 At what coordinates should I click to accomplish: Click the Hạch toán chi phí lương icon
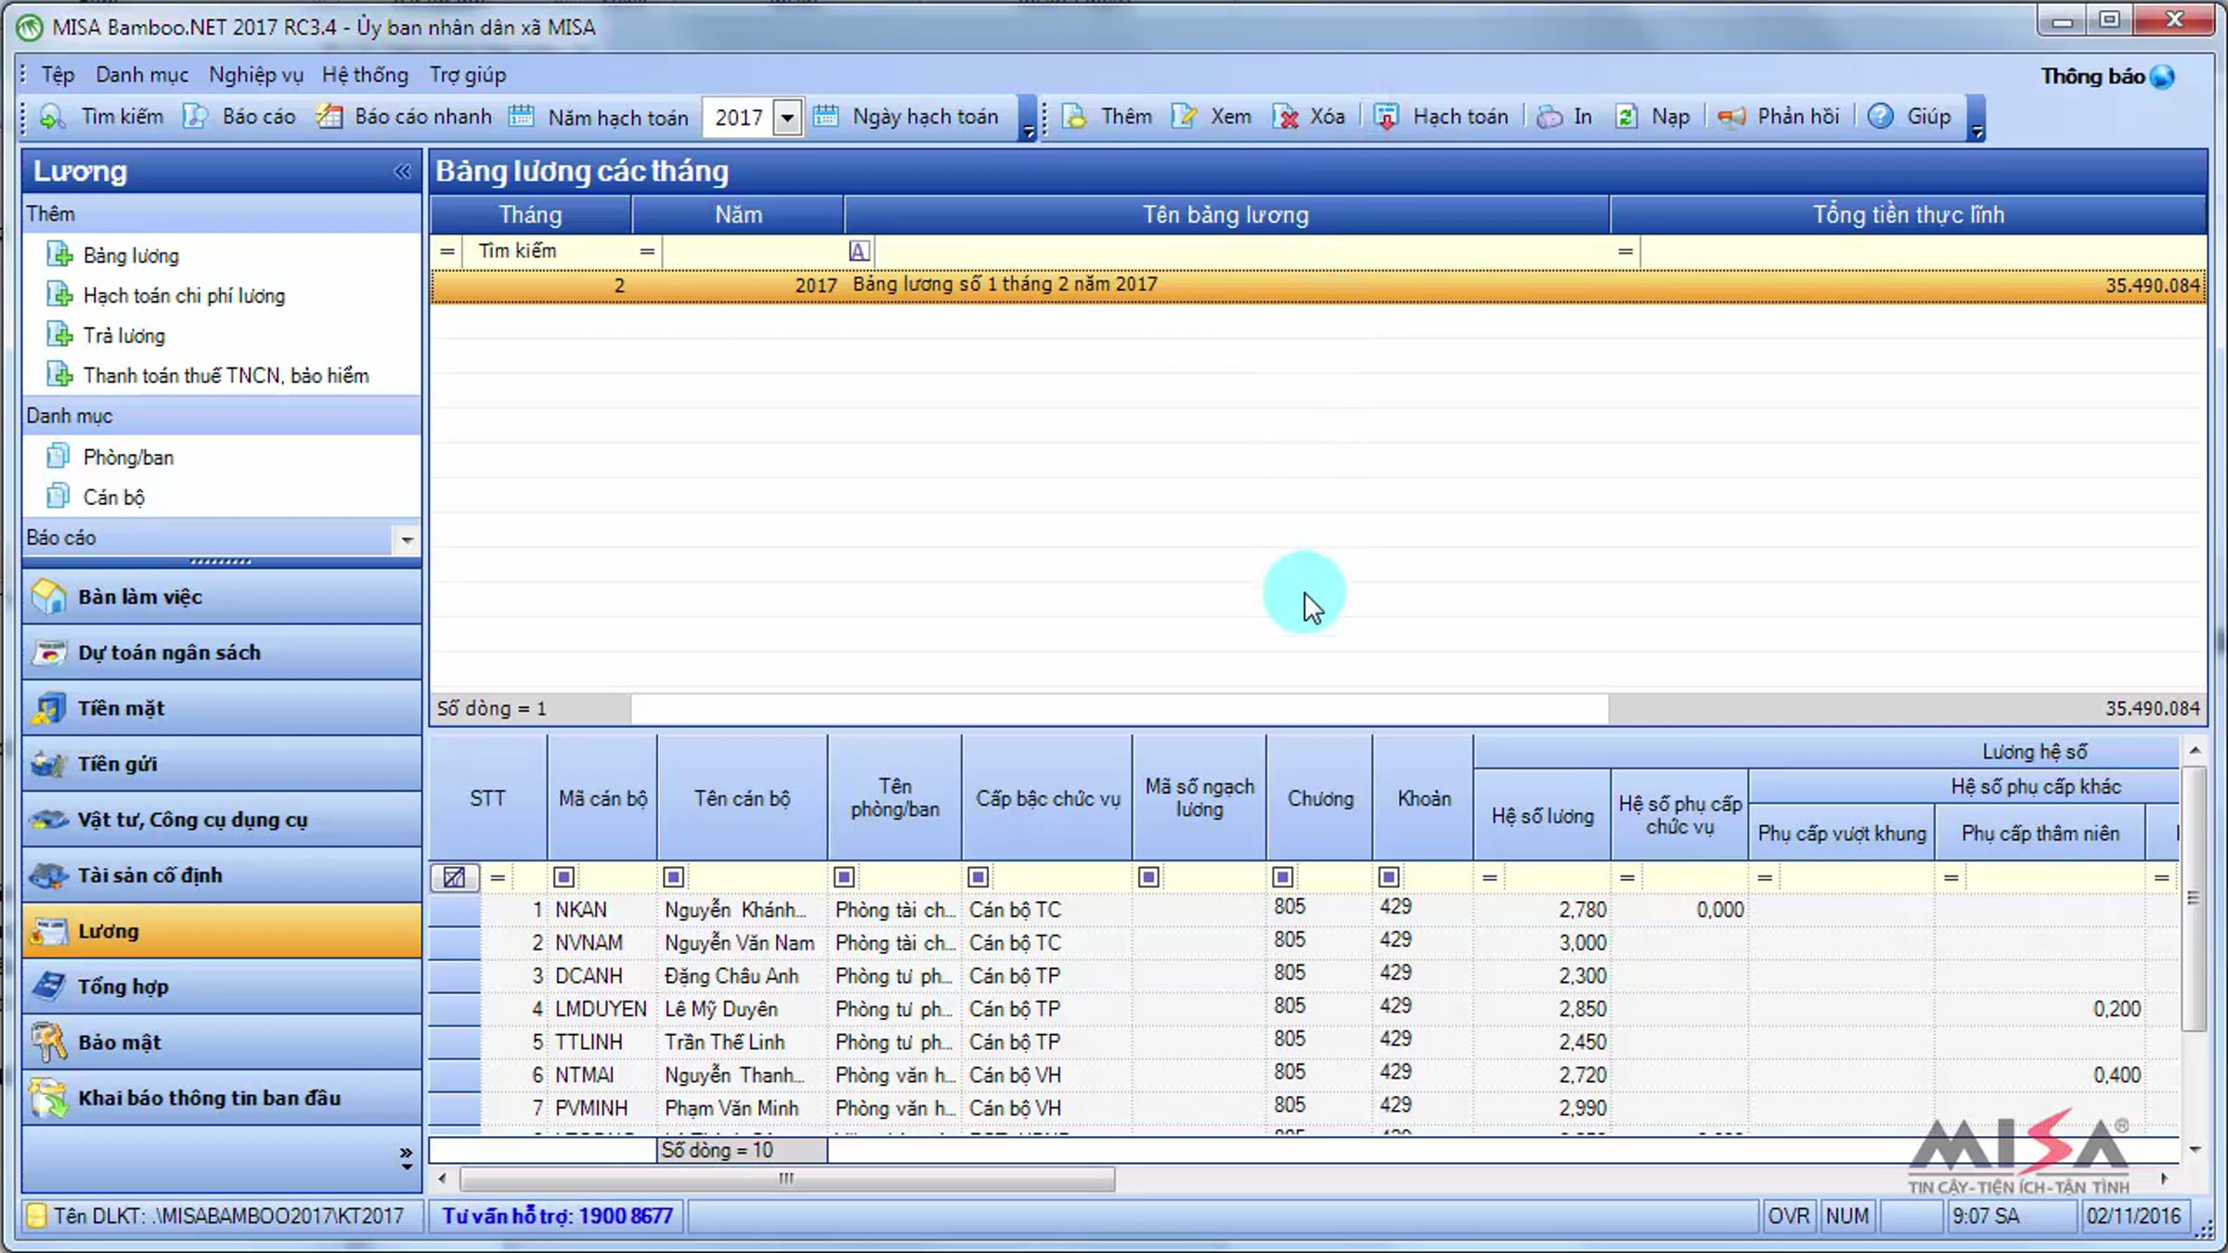click(59, 295)
